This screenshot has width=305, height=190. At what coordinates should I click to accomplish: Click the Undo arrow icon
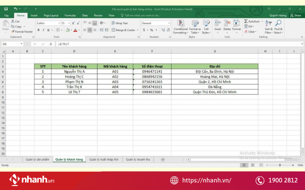[x=16, y=9]
